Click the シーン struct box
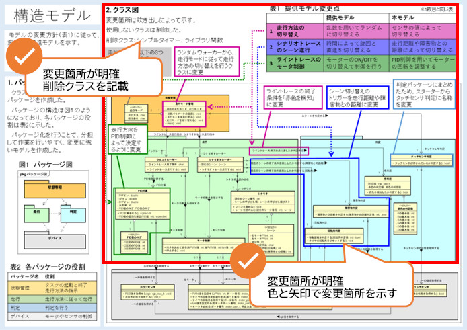467x330 pixels. [271, 241]
